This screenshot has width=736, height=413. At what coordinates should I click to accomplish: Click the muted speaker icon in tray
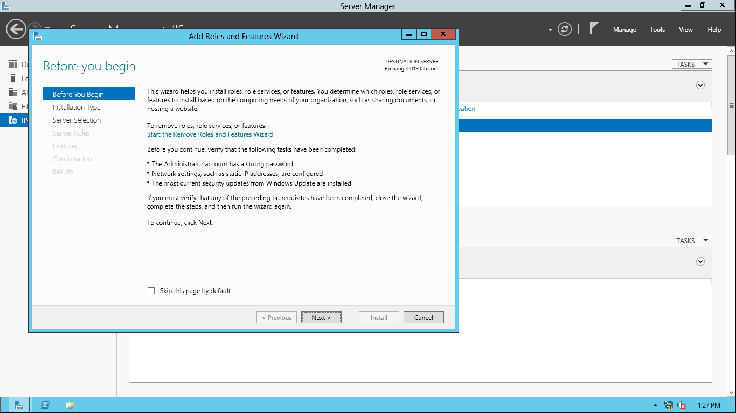click(x=682, y=405)
